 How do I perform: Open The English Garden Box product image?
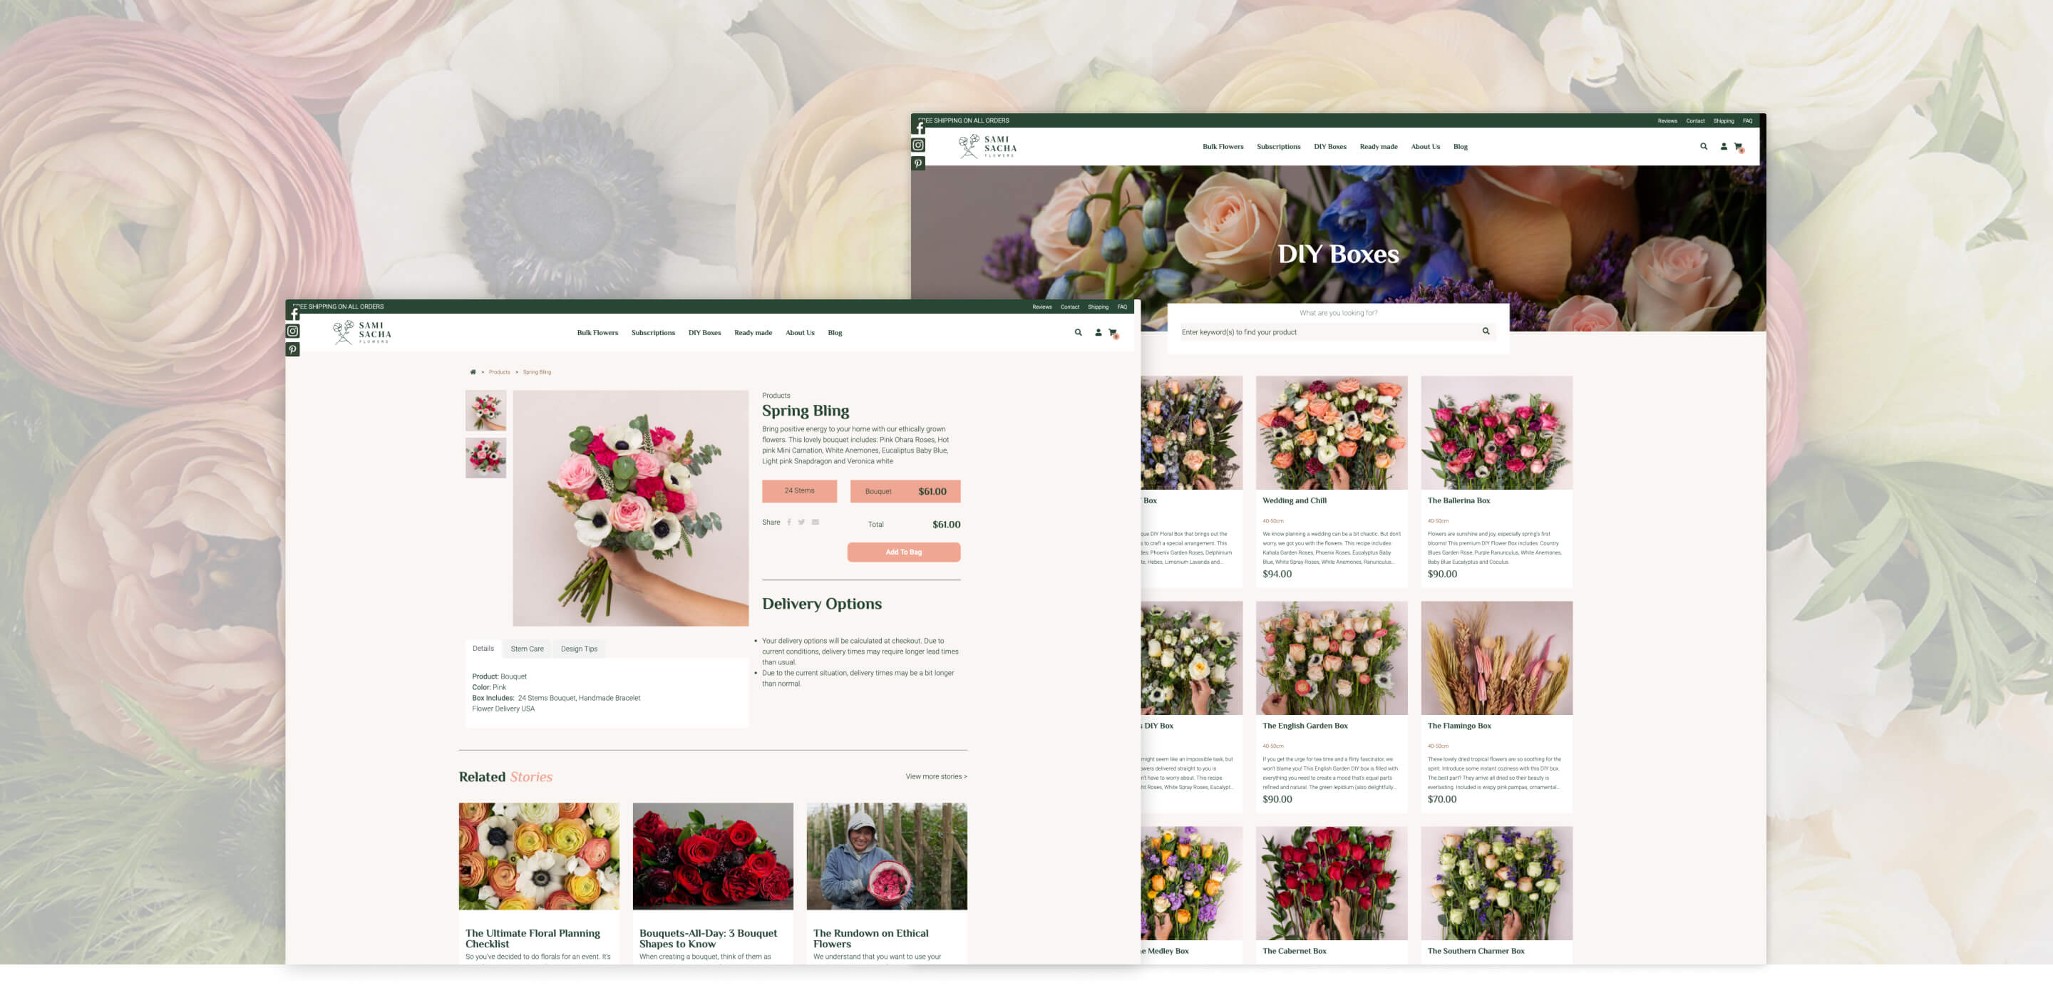(x=1332, y=658)
